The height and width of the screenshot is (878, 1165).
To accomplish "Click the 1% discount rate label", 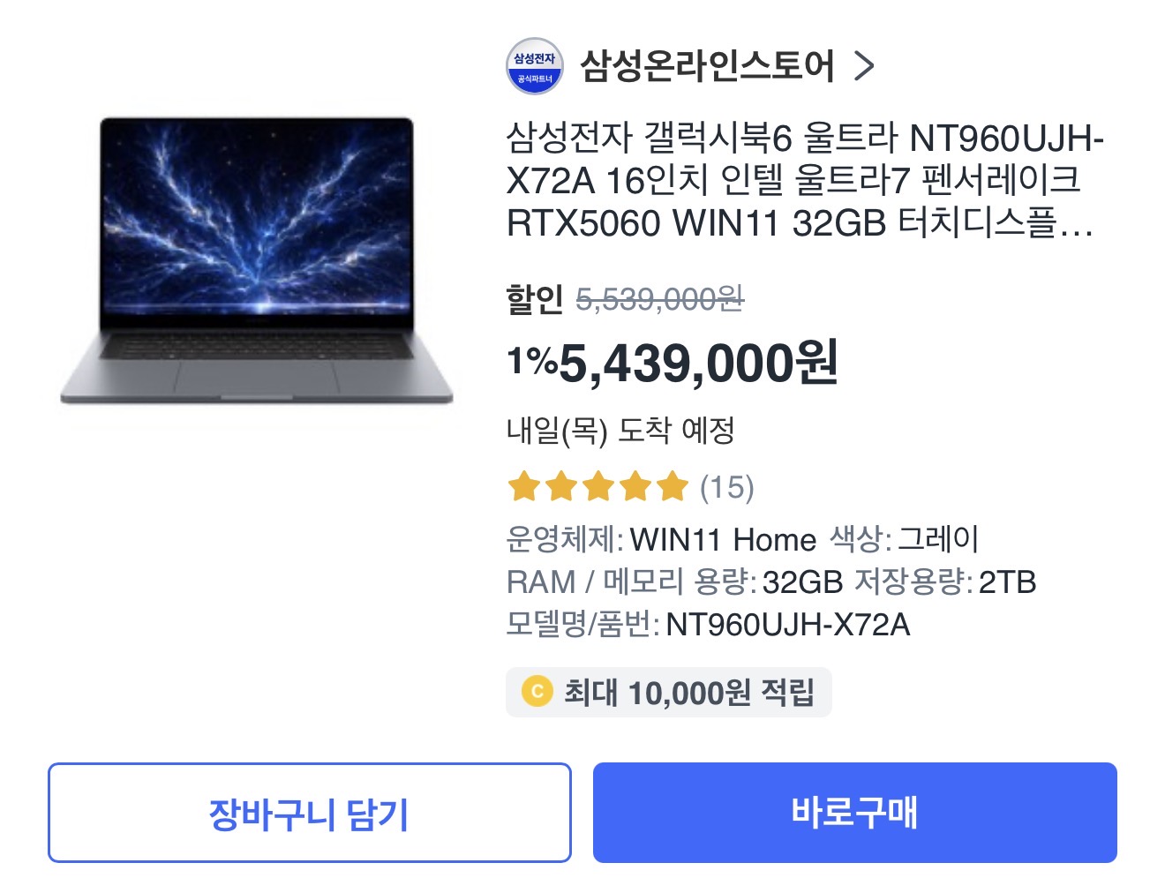I will click(x=532, y=361).
